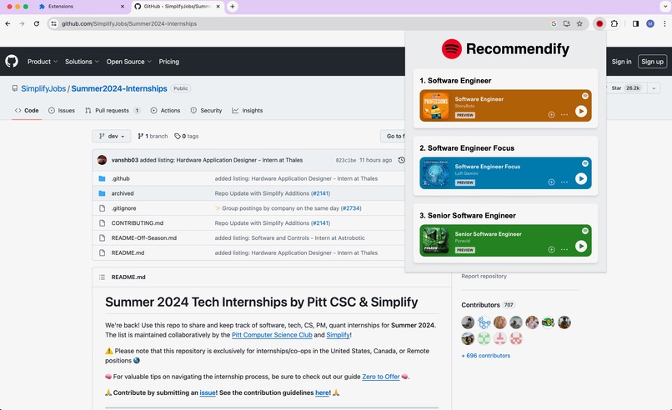Click Google icon in address bar
Screen dimensions: 672x410
pyautogui.click(x=554, y=23)
